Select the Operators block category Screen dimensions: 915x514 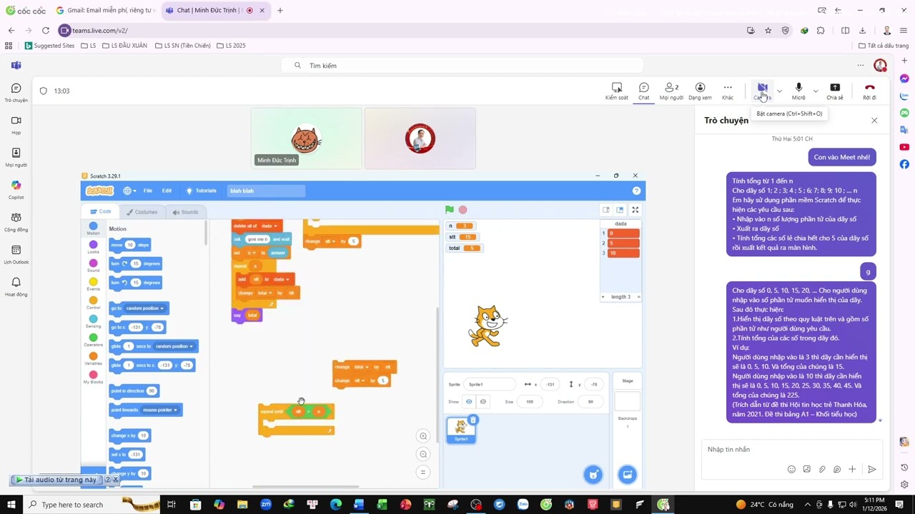93,340
